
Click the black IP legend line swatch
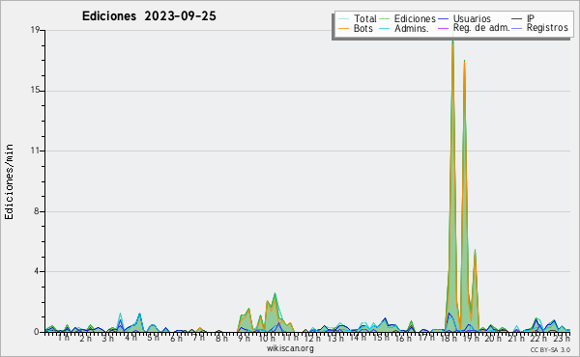(517, 18)
